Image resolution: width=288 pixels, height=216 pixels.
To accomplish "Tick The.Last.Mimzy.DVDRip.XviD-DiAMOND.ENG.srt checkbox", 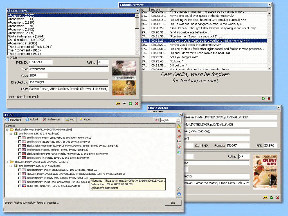I will tap(19, 174).
